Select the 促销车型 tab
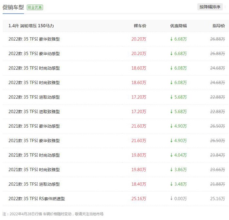Screen dimensions: 229x220 (13, 7)
